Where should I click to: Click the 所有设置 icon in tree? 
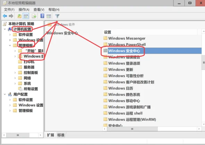pos(20,89)
